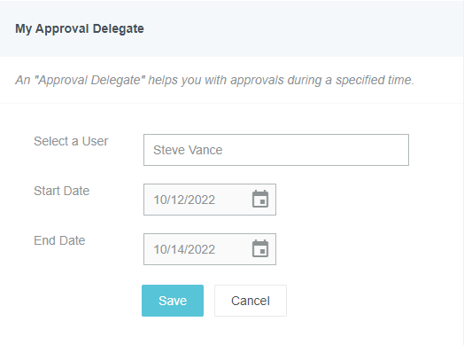The image size is (464, 345).
Task: Click the italic Approval Delegate description text
Action: 215,80
